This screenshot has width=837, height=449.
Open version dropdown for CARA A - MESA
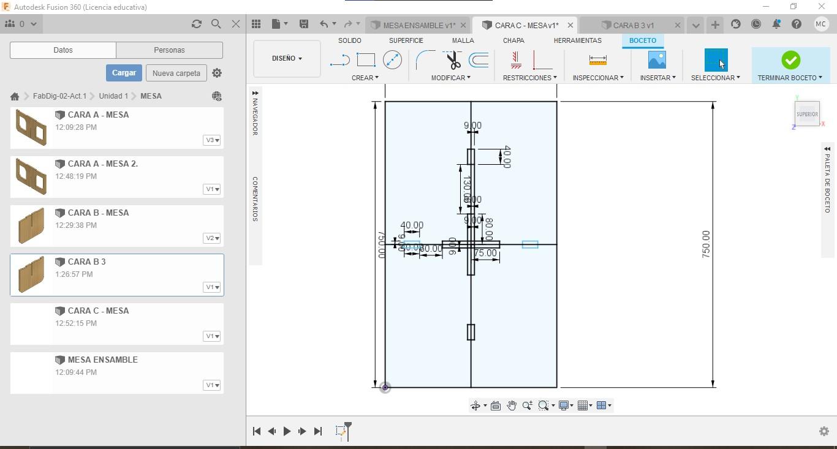[212, 140]
